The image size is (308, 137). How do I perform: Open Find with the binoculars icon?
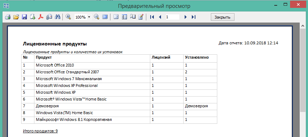[57, 17]
